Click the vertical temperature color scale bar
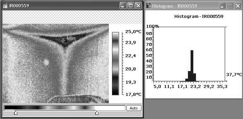 (115, 63)
